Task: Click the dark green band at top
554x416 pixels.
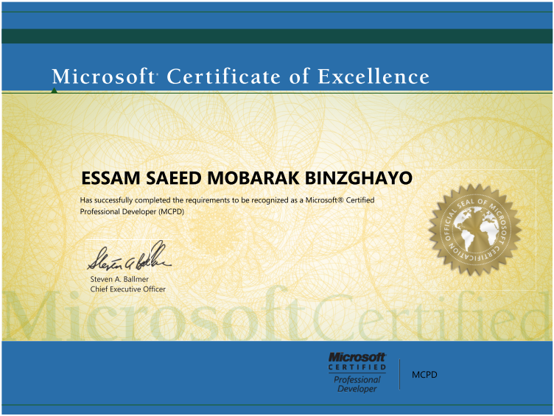Action: click(277, 36)
